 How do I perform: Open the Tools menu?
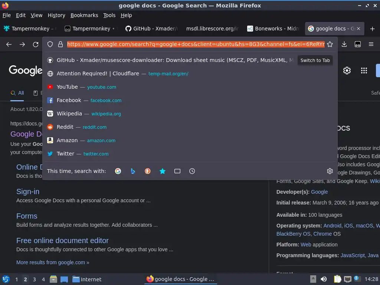109,15
